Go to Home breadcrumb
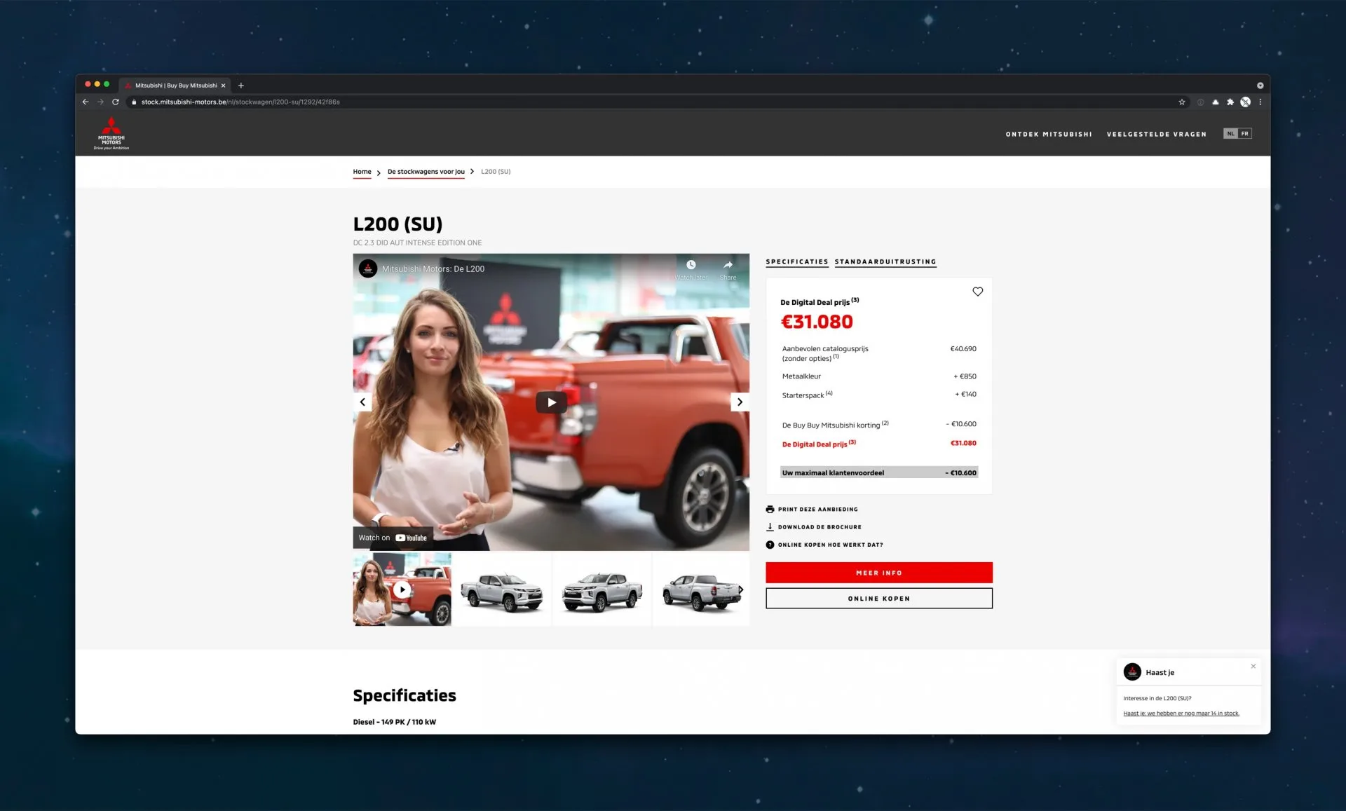 (x=362, y=172)
